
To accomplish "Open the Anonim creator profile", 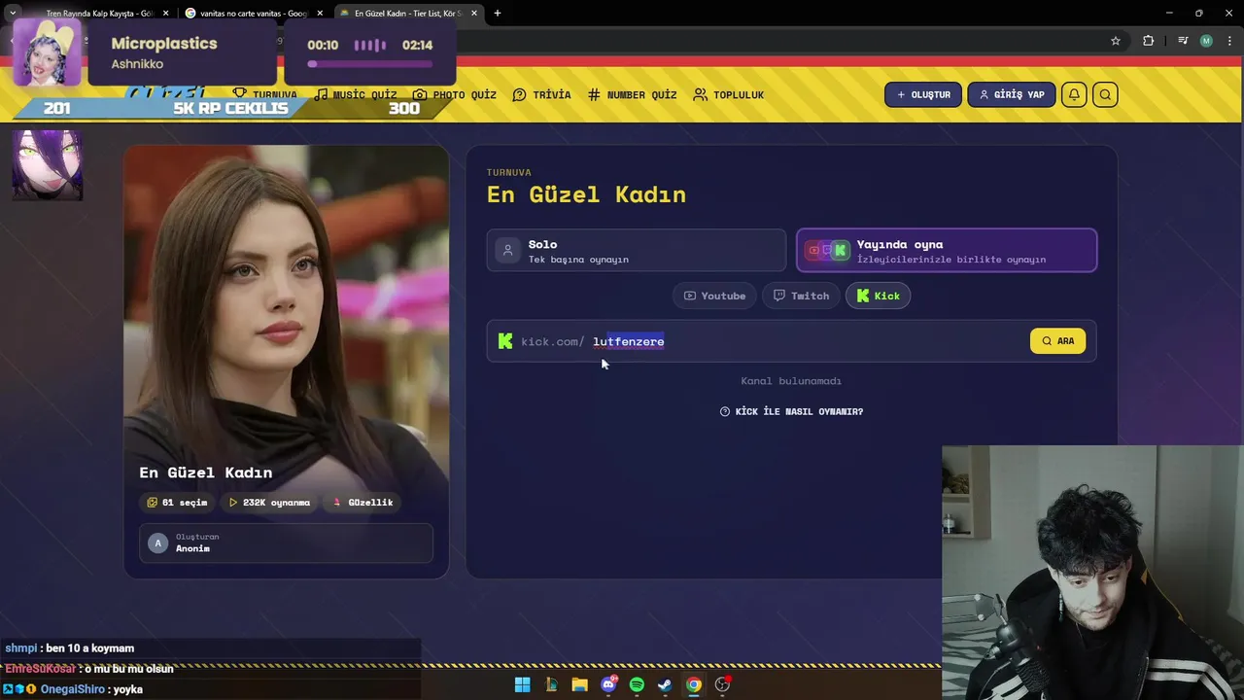I will point(286,543).
